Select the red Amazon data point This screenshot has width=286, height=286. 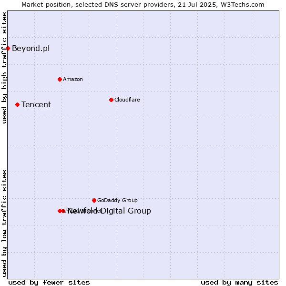tap(60, 79)
